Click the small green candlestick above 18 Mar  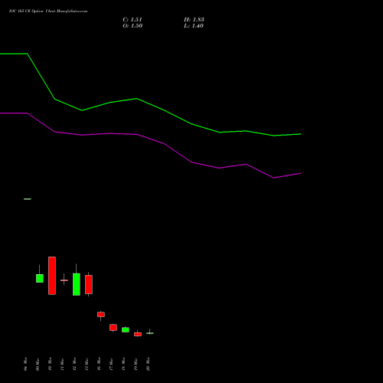tap(126, 329)
